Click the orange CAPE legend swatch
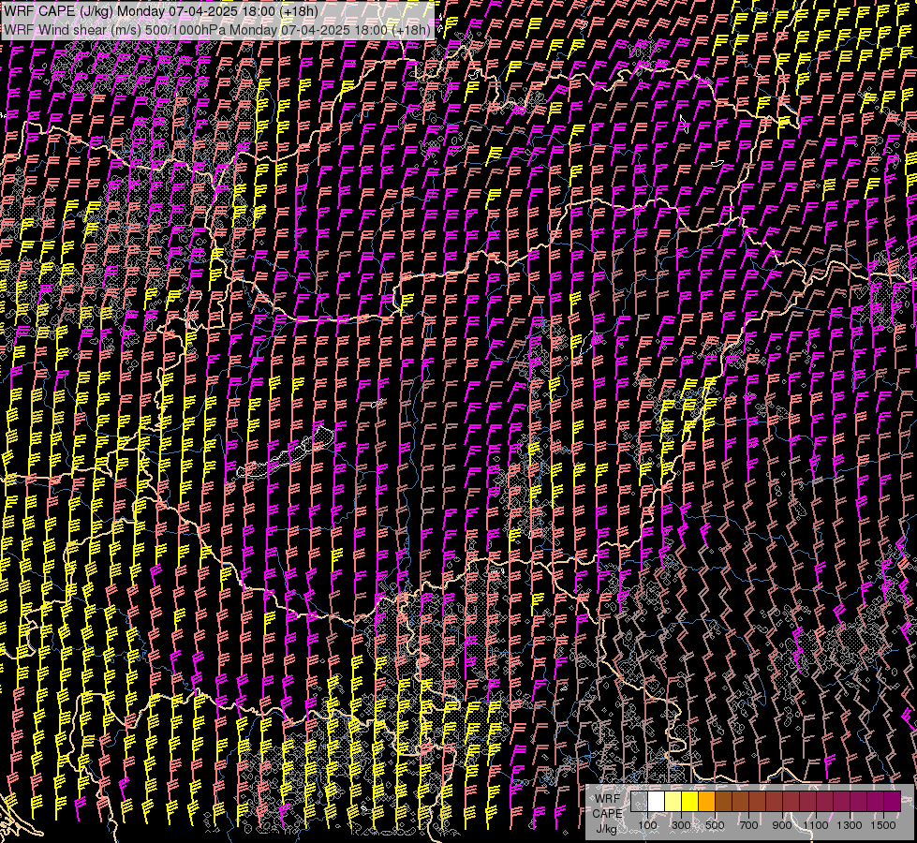Image resolution: width=917 pixels, height=843 pixels. coord(706,802)
